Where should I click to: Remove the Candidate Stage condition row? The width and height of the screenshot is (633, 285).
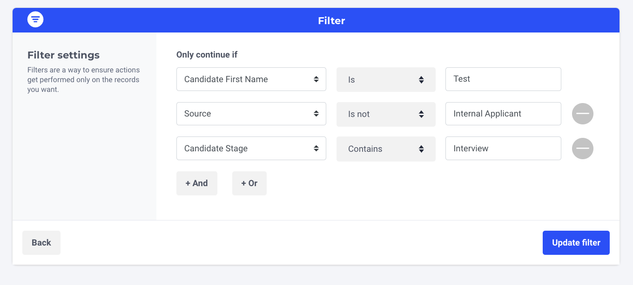coord(582,149)
